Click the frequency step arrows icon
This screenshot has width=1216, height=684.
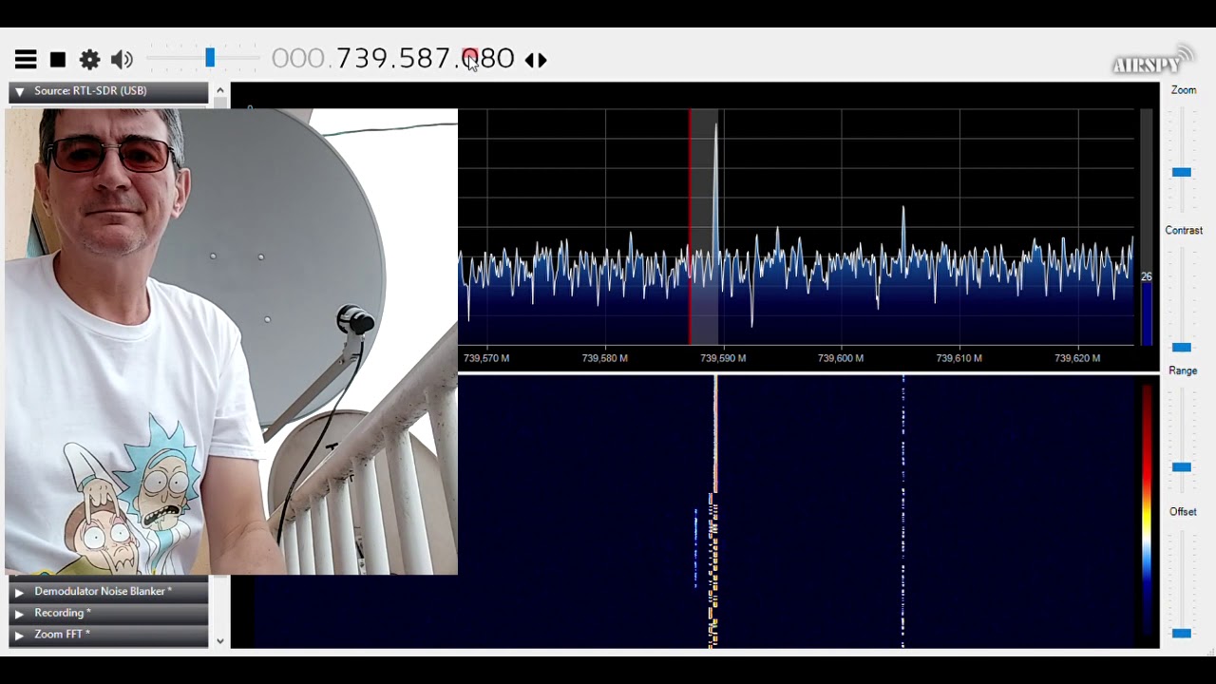tap(536, 60)
